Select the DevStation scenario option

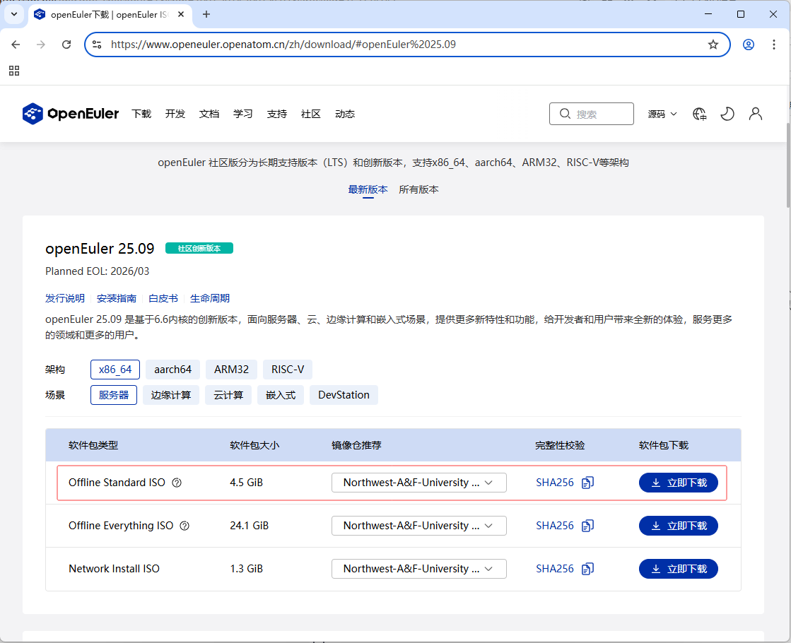344,395
